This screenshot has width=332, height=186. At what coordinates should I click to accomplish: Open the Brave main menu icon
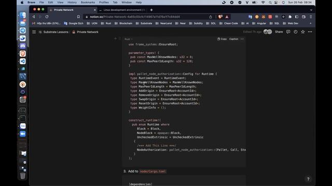click(311, 17)
